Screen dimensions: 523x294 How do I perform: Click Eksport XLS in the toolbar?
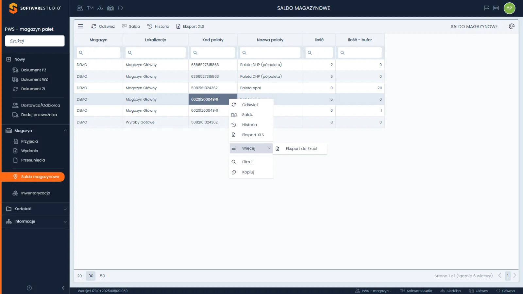[x=190, y=26]
